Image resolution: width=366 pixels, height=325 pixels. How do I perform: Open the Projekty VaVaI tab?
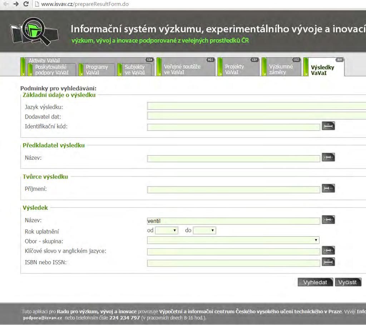pyautogui.click(x=238, y=67)
